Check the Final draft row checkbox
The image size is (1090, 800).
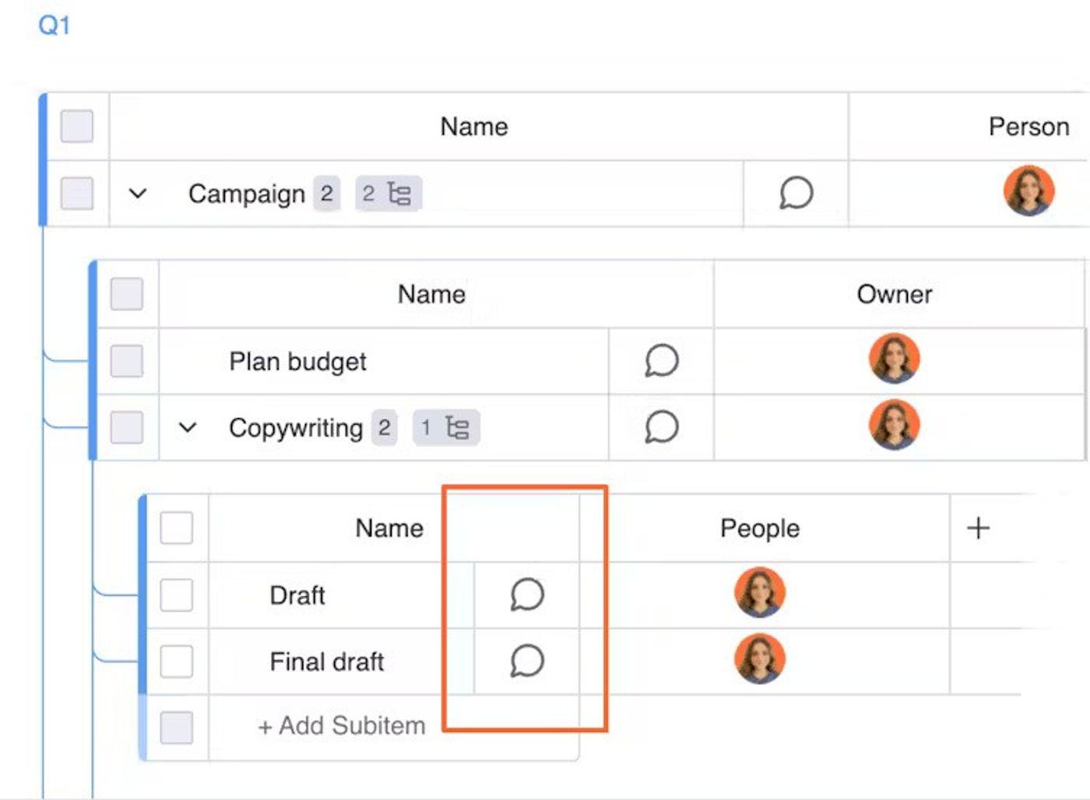pos(177,661)
